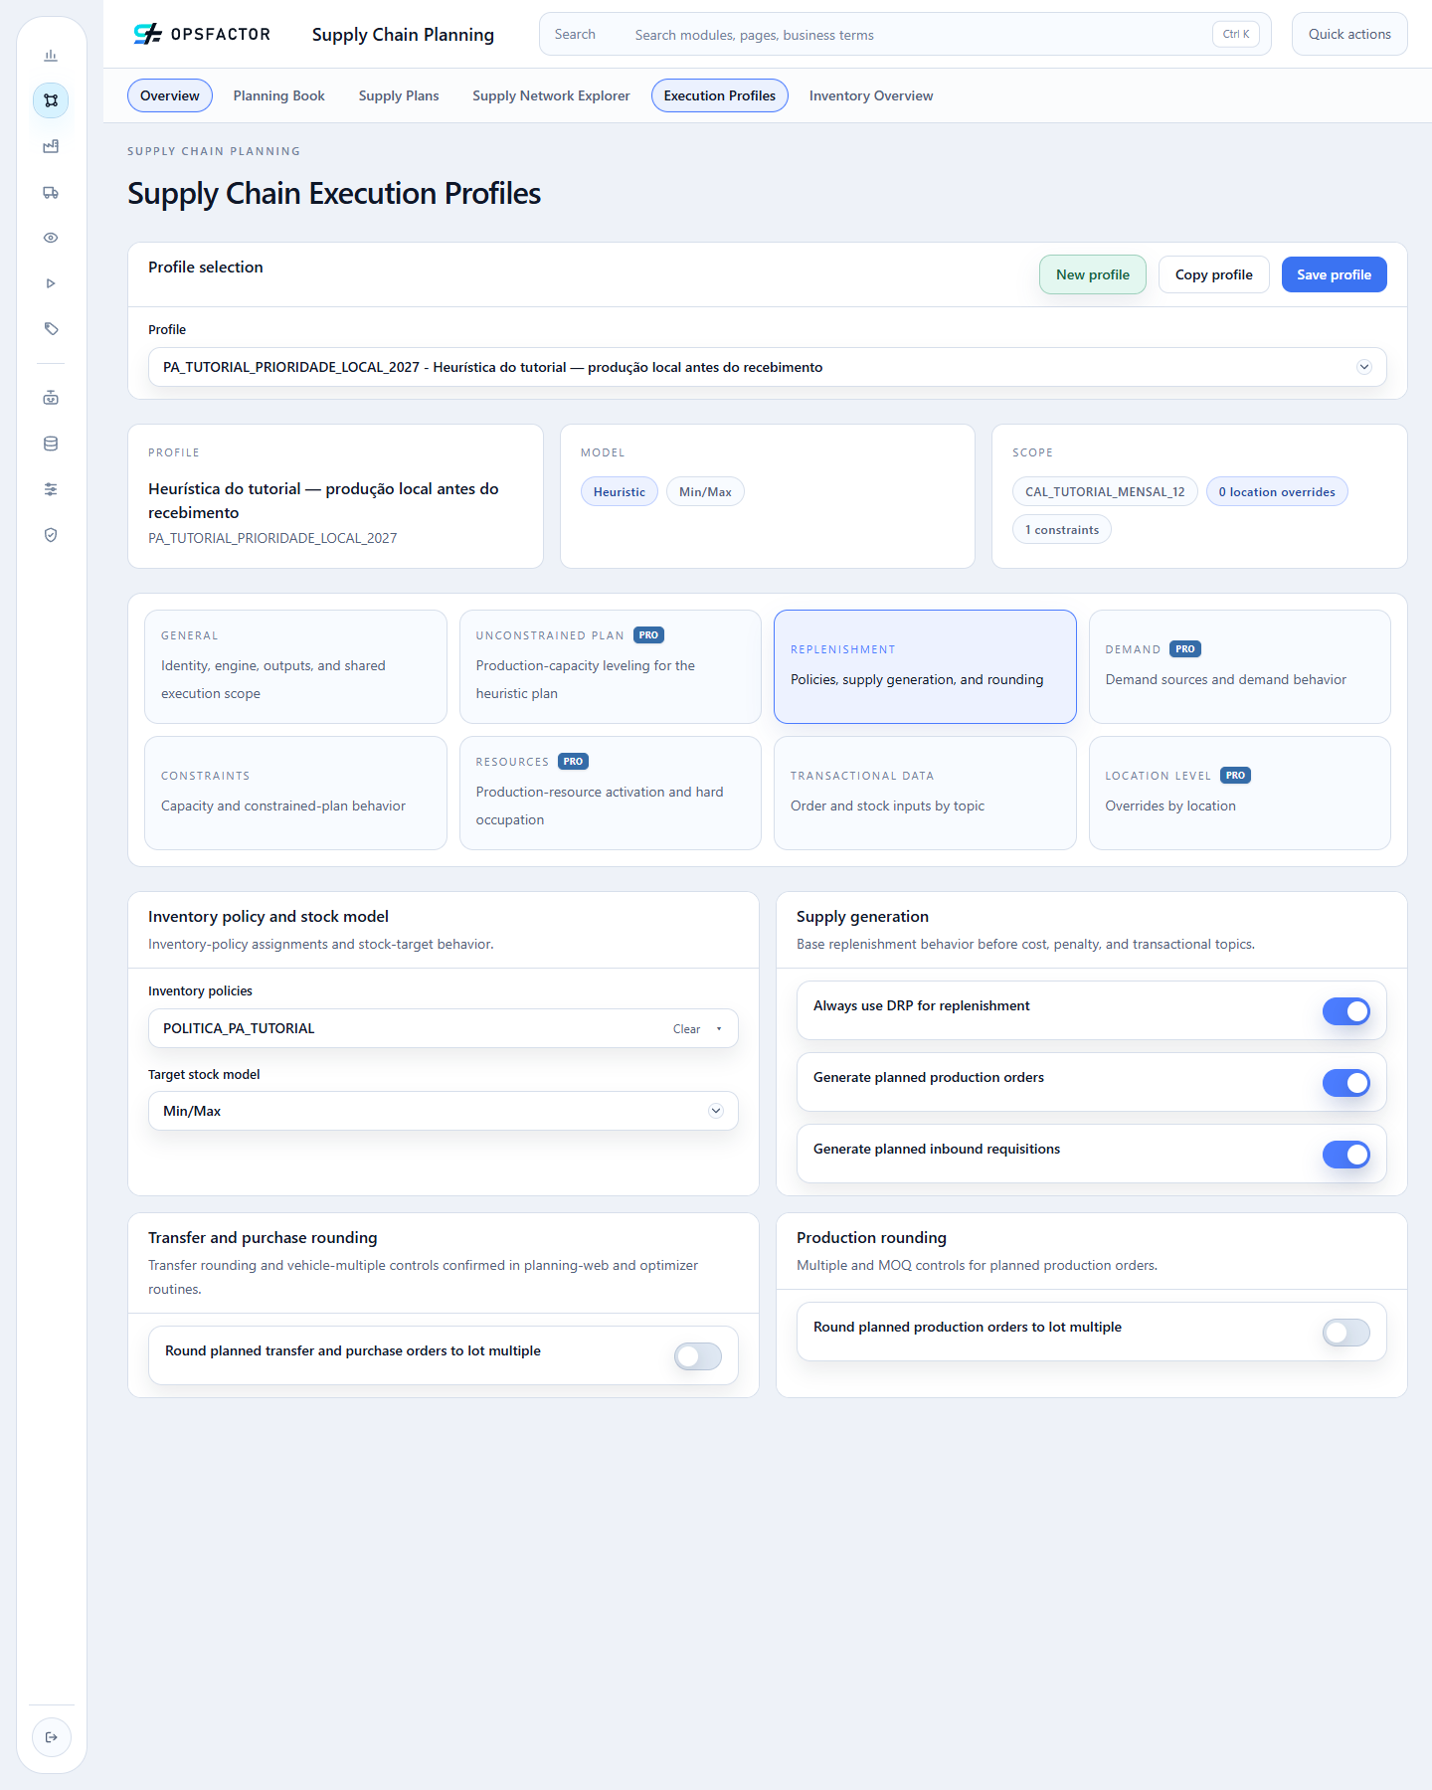Open the factory sidebar icon
The height and width of the screenshot is (1790, 1432).
click(51, 146)
